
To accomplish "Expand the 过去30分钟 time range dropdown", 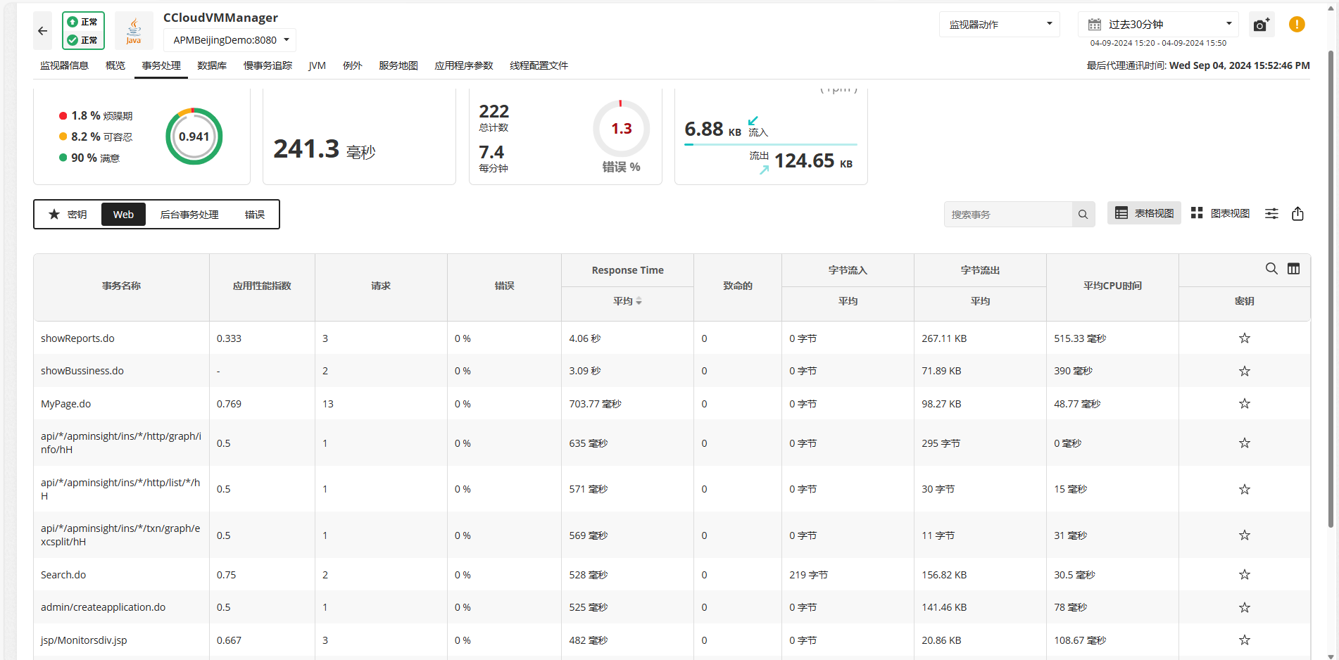I will tap(1157, 25).
